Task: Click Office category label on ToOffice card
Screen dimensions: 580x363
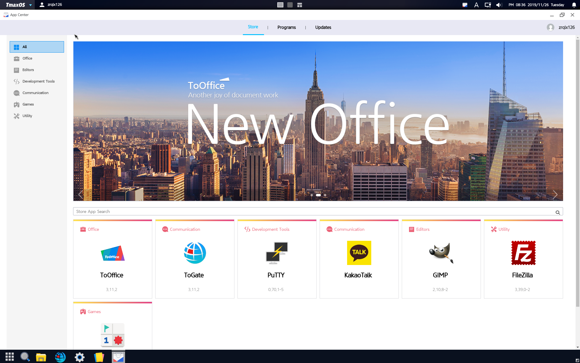Action: 93,229
